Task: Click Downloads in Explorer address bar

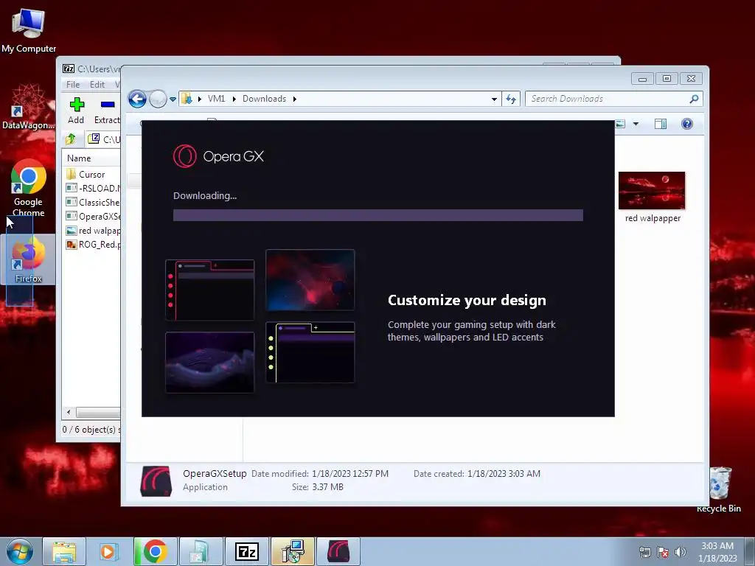Action: [264, 99]
